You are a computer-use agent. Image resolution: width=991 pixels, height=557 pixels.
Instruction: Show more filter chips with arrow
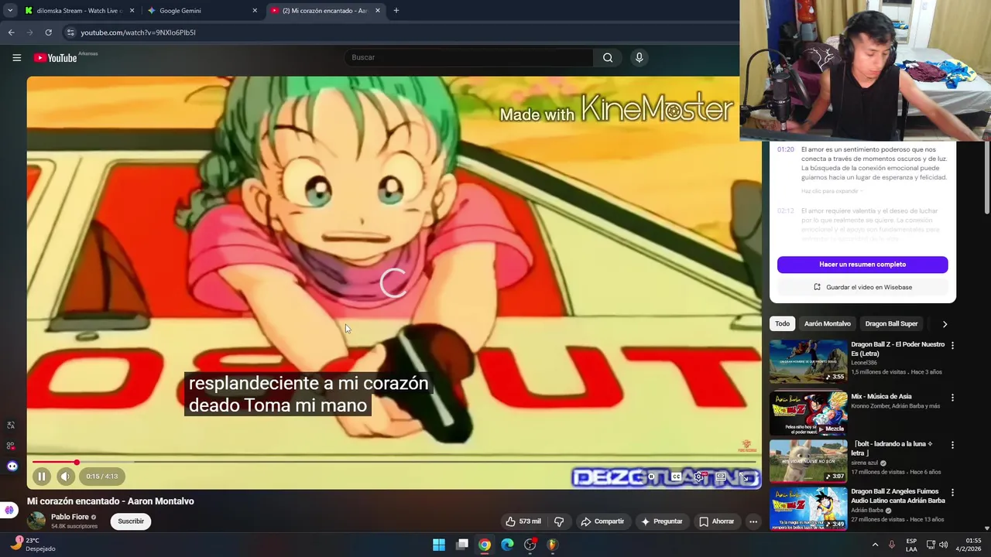(945, 324)
